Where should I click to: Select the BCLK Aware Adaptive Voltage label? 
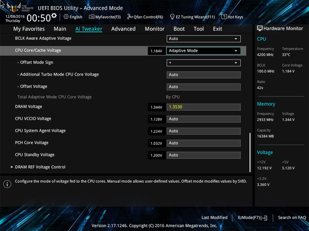tap(43, 38)
